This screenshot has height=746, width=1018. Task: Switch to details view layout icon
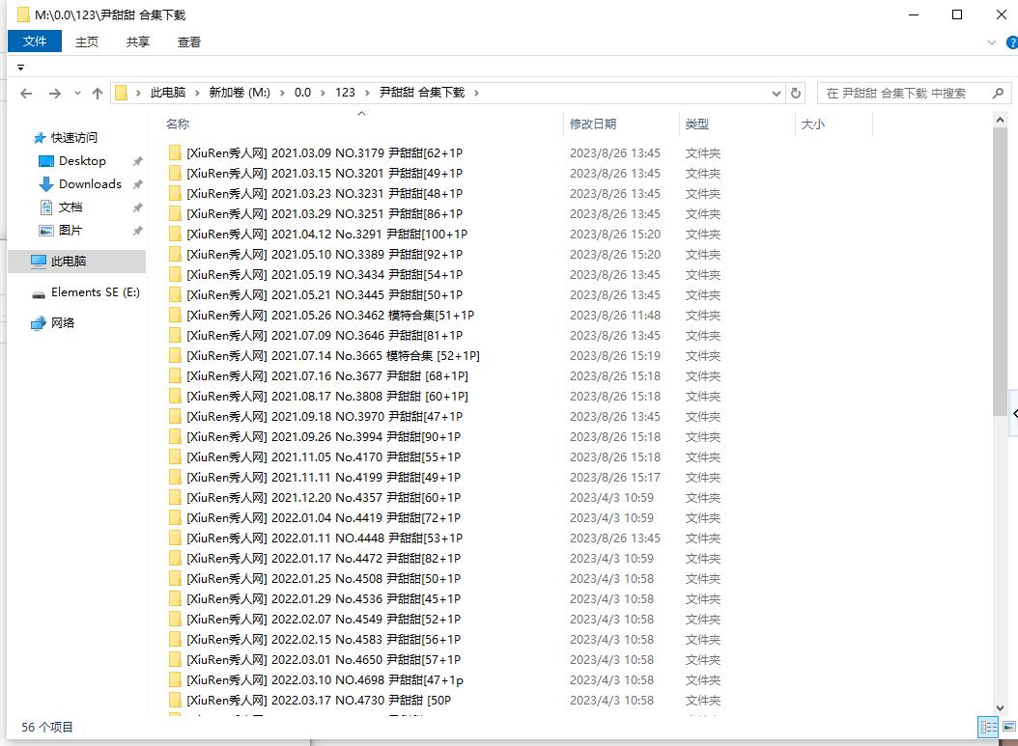click(x=988, y=728)
